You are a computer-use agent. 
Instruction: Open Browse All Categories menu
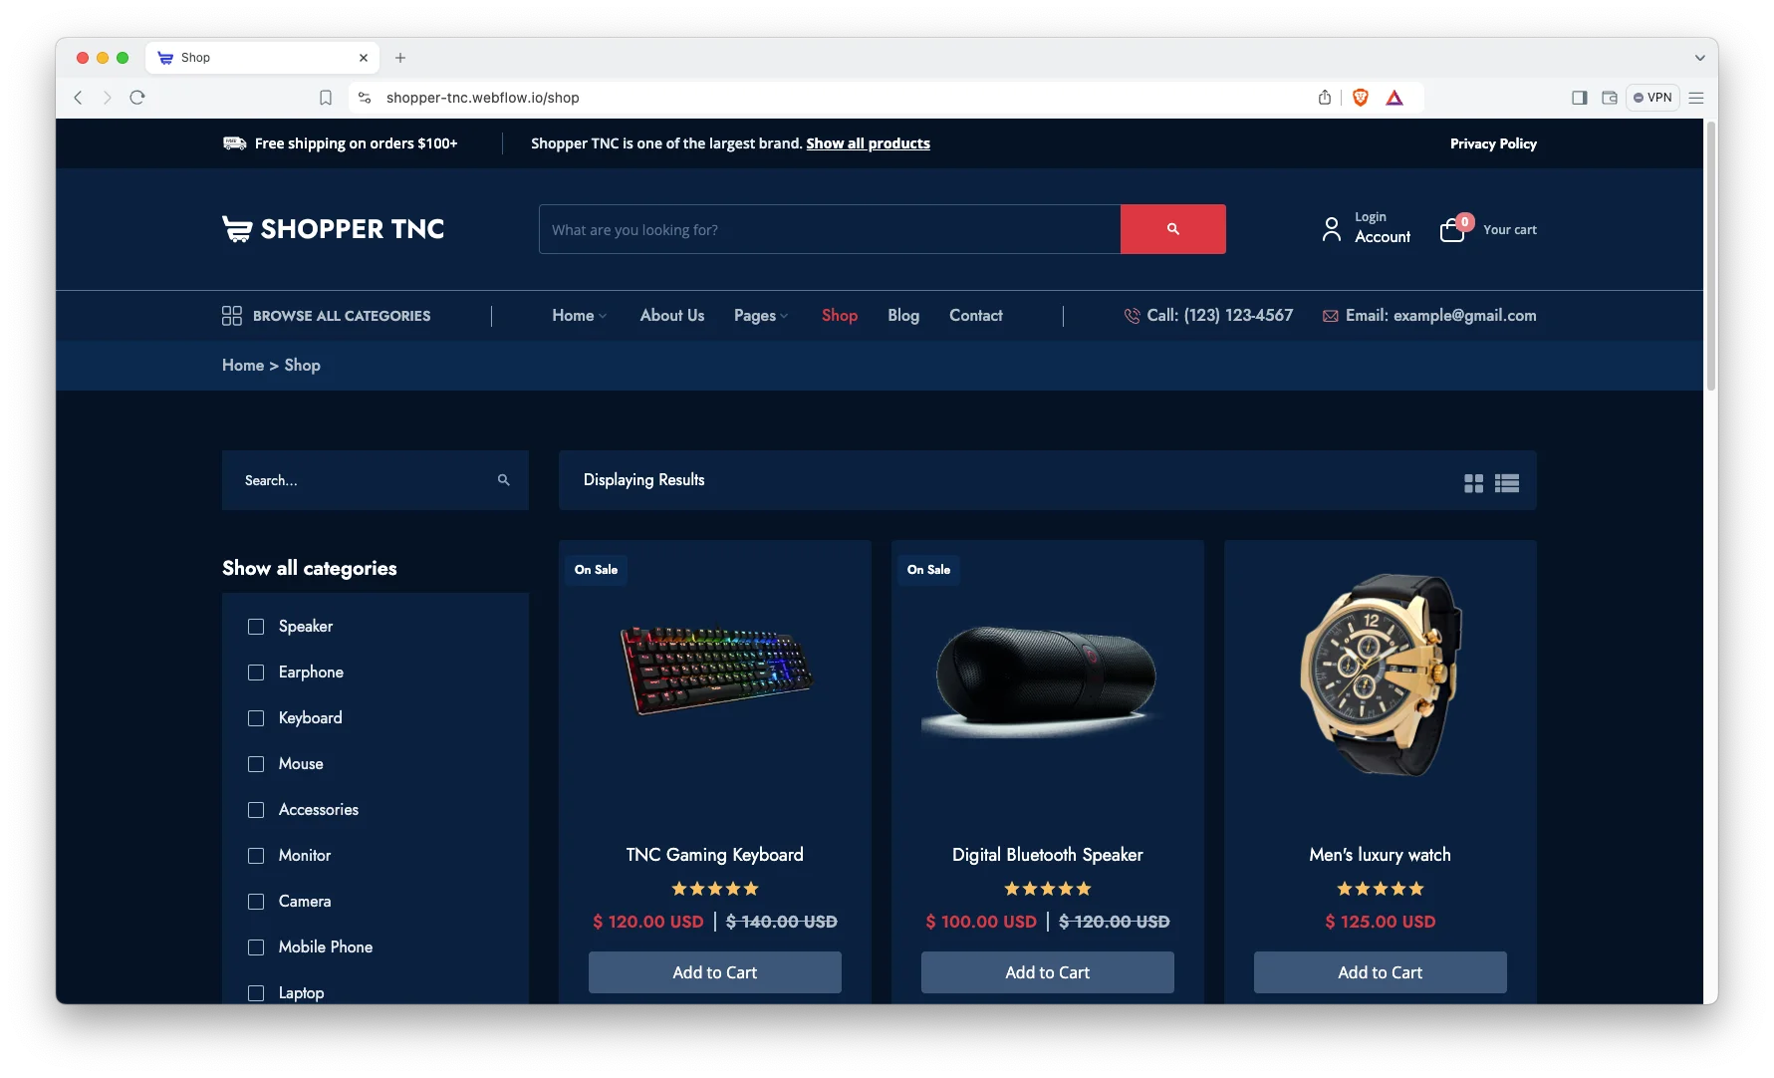coord(327,316)
